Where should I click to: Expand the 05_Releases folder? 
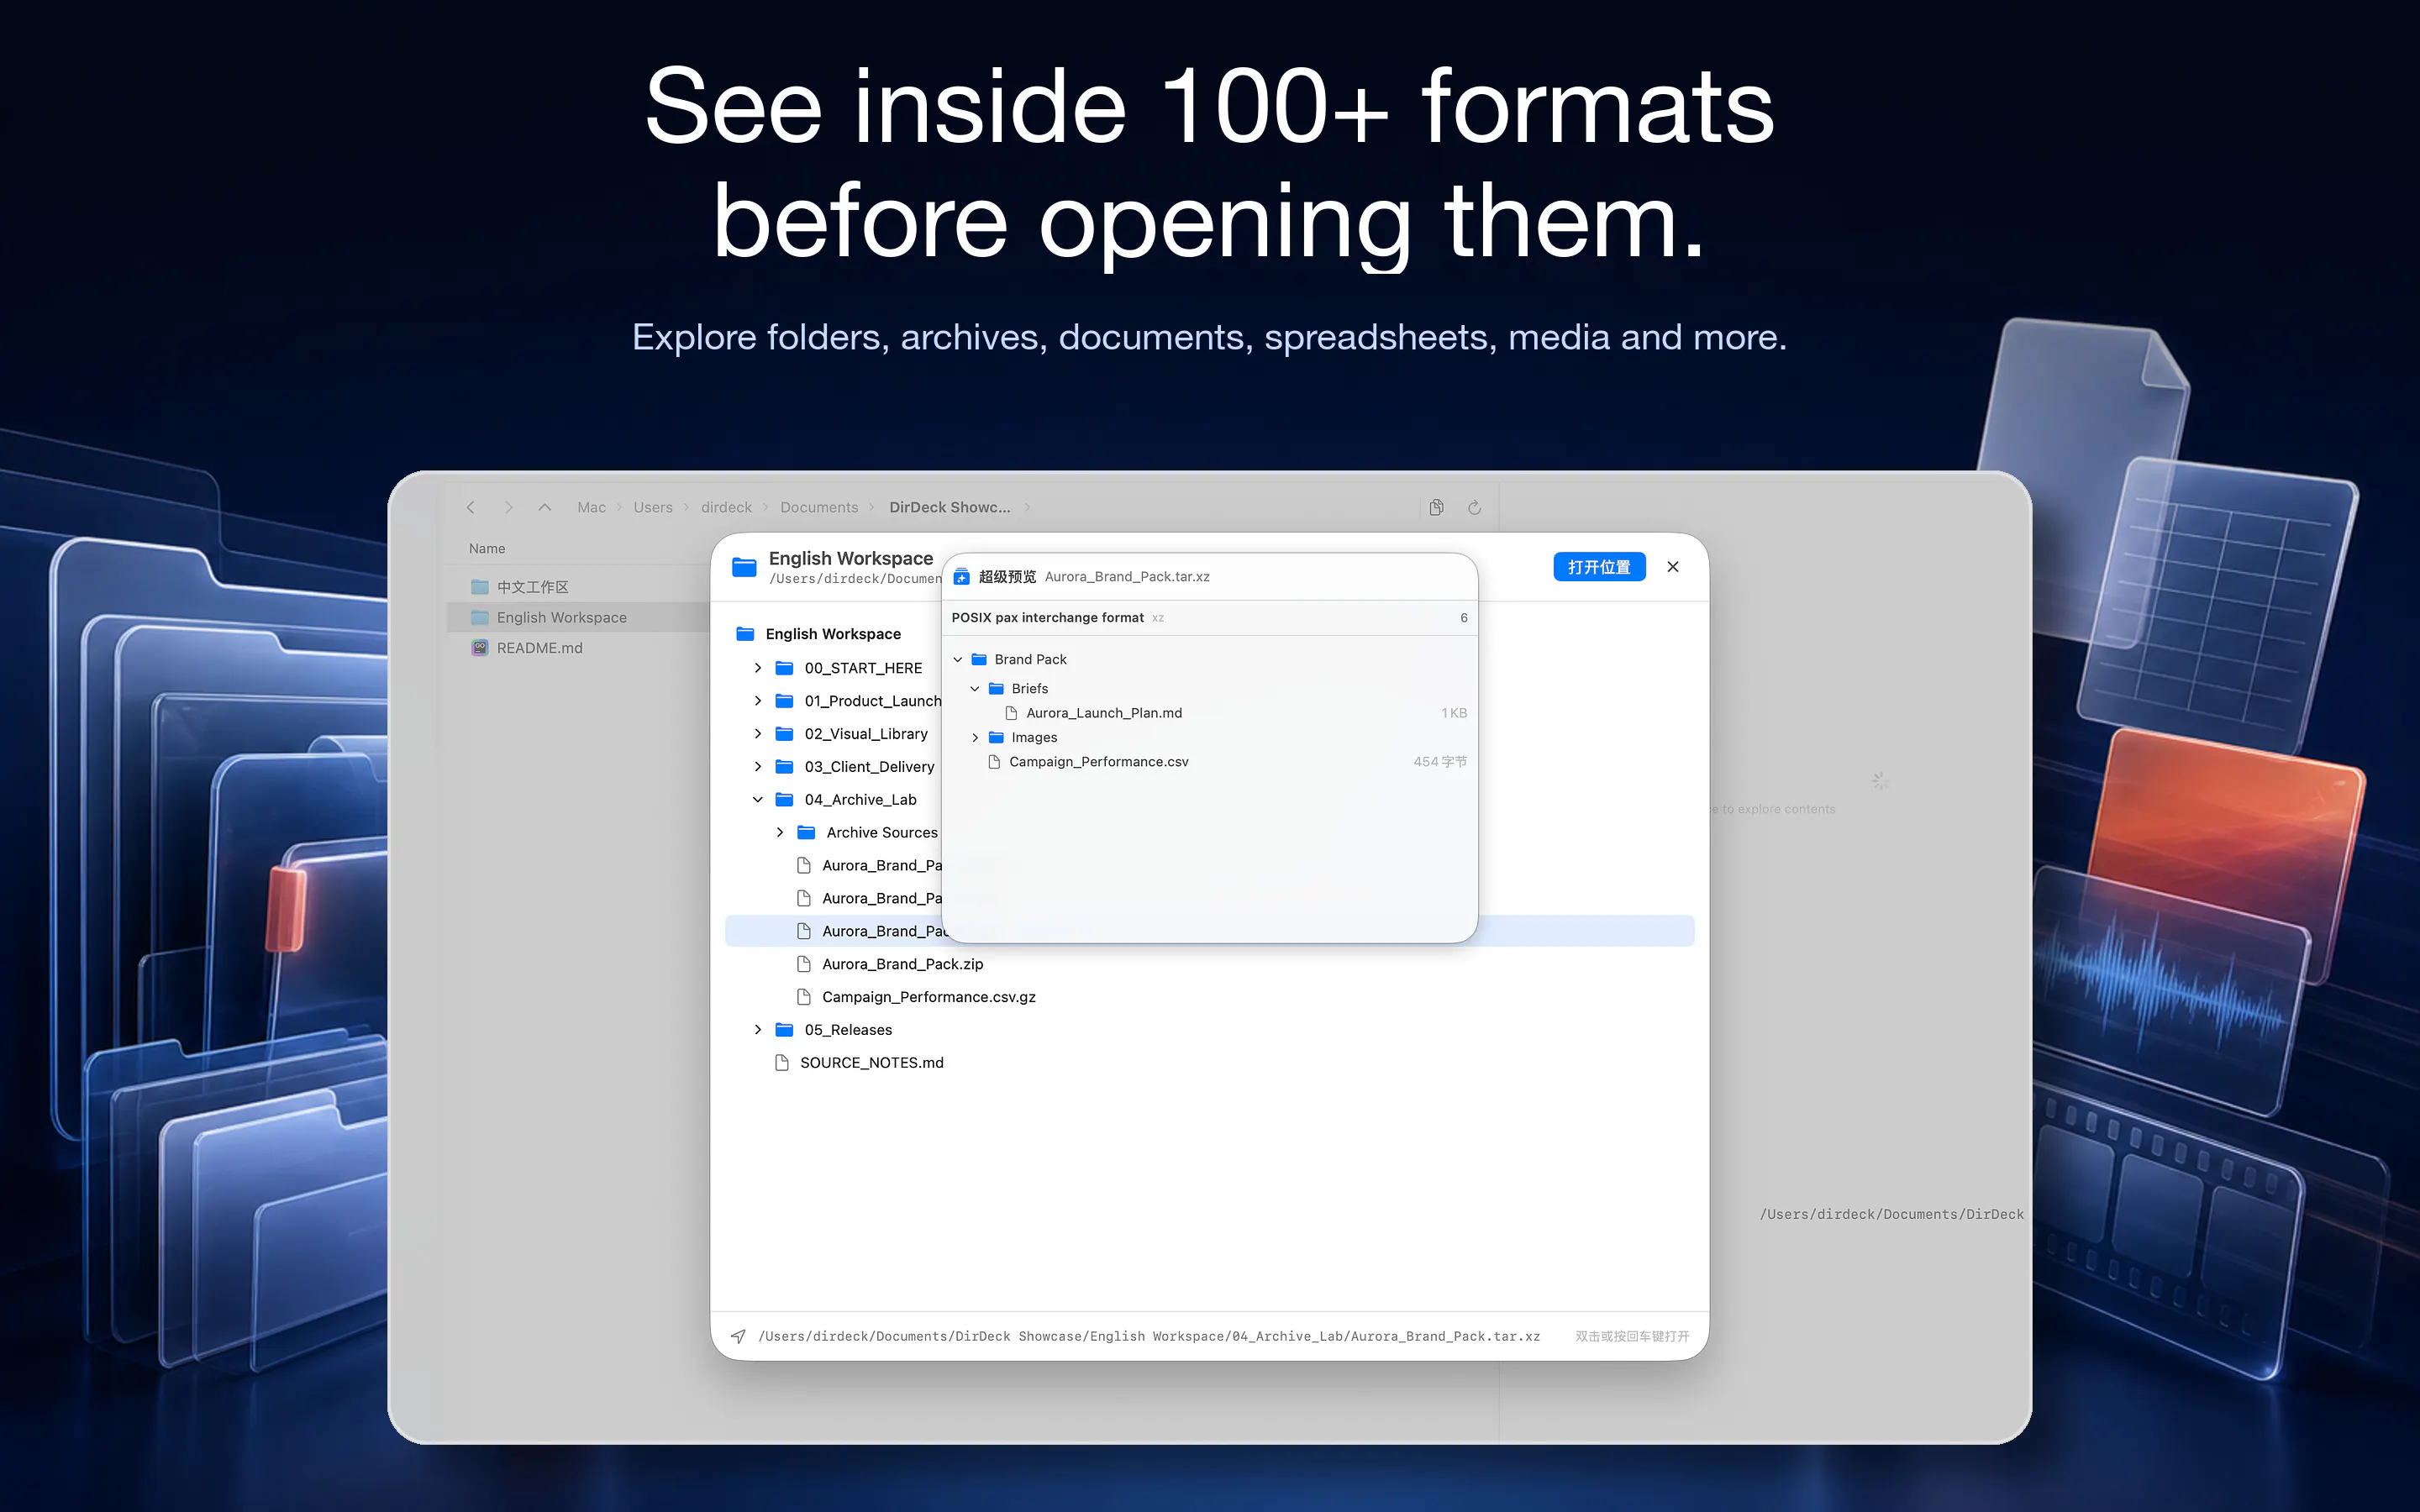click(758, 1030)
